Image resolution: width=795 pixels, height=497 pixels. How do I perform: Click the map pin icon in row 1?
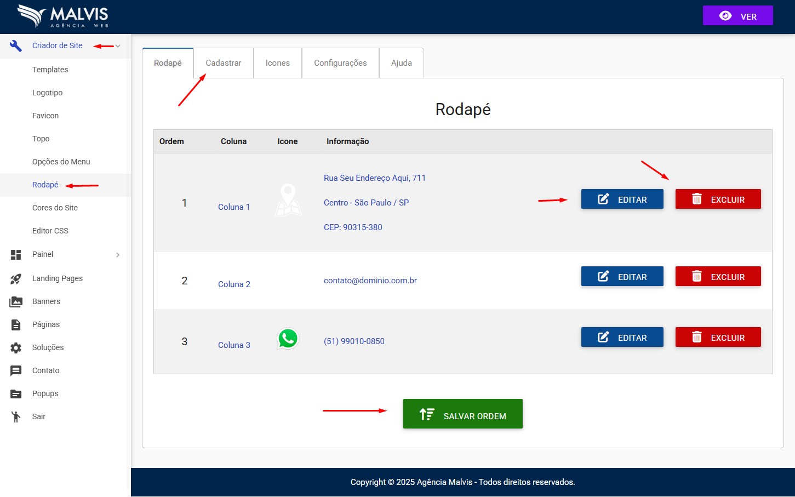[288, 199]
